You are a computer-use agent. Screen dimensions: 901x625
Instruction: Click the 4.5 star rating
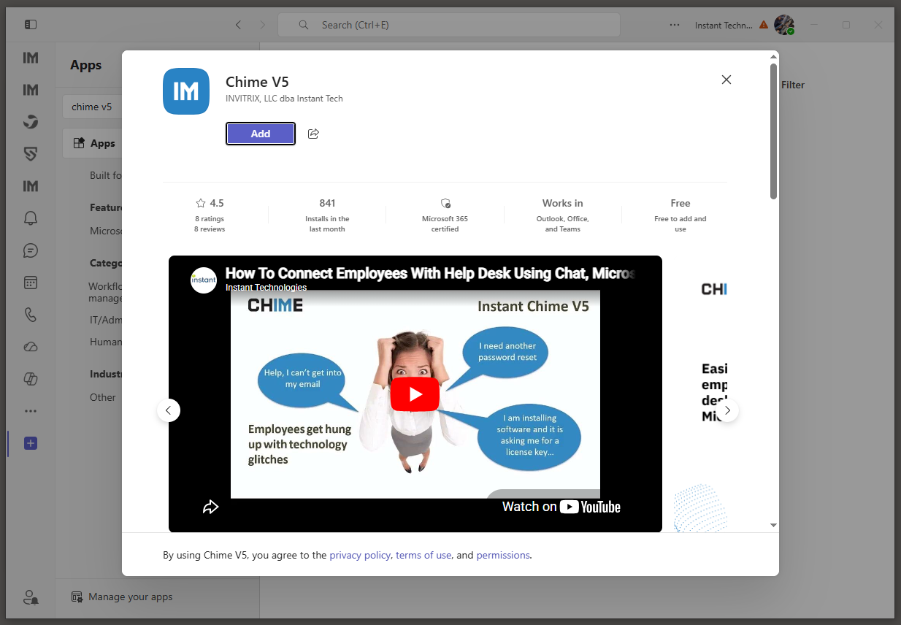click(x=210, y=203)
